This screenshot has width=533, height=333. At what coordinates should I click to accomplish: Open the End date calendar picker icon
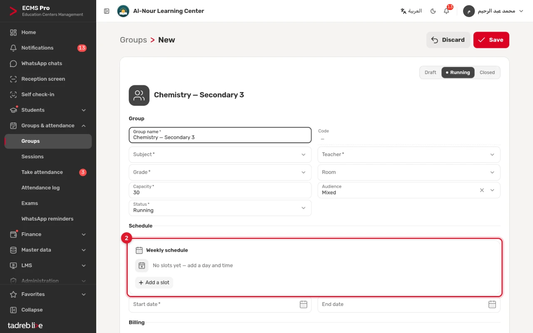pos(492,304)
